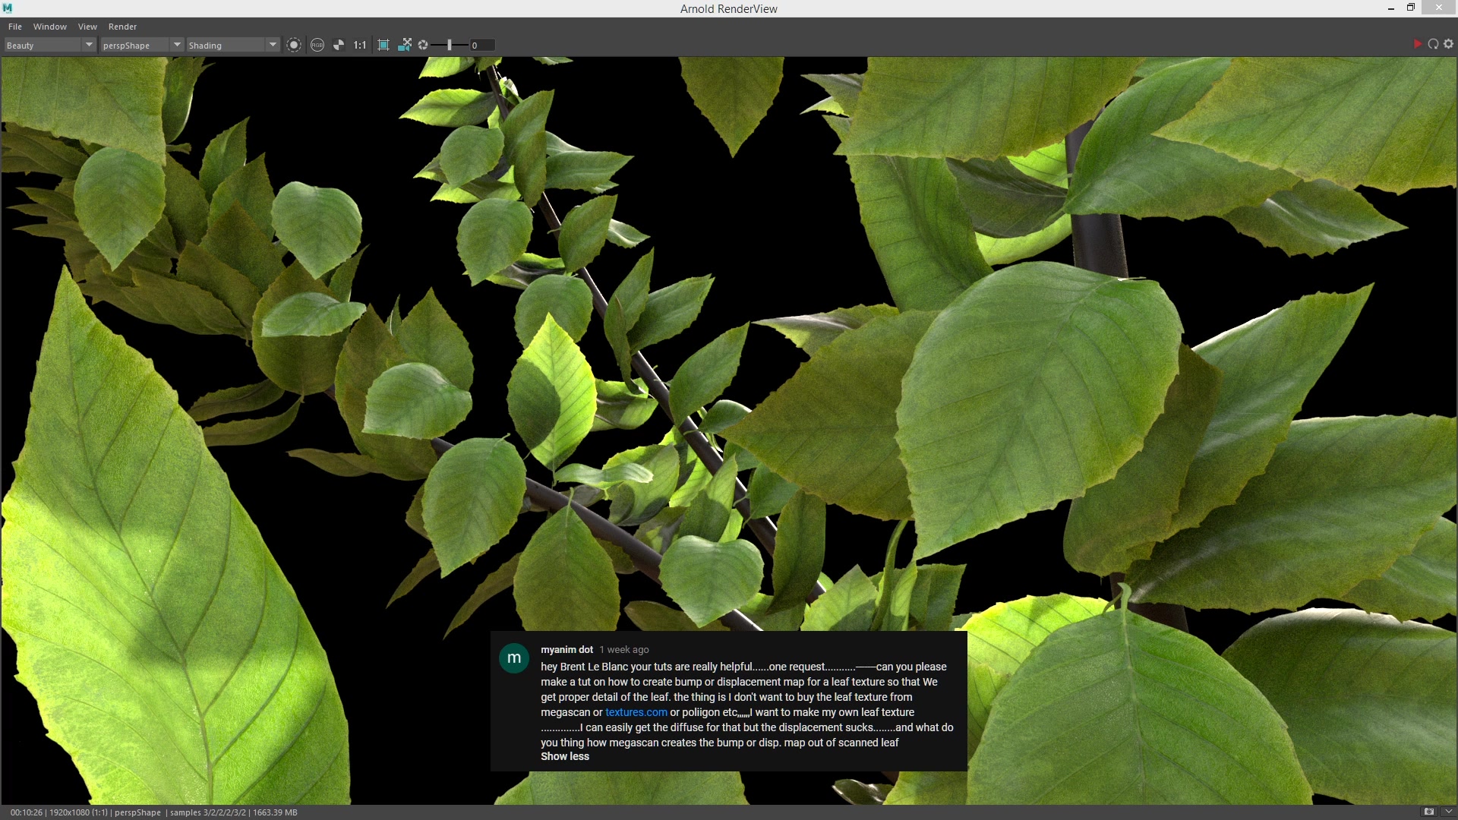Open the Window menu
1458x820 pixels.
click(50, 27)
